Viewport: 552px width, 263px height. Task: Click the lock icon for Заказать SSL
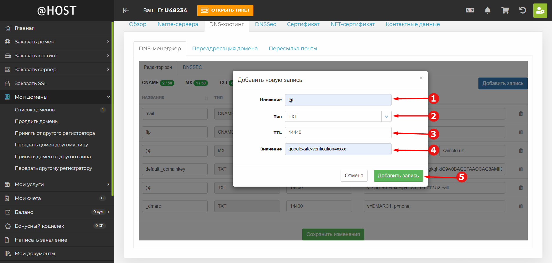click(x=8, y=83)
